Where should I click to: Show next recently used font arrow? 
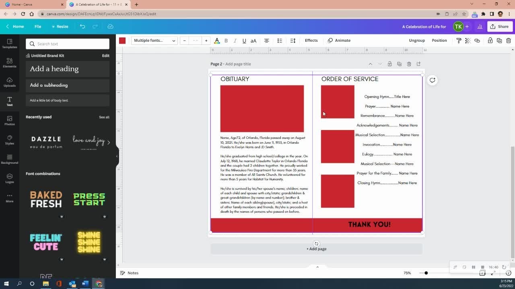pos(108,142)
